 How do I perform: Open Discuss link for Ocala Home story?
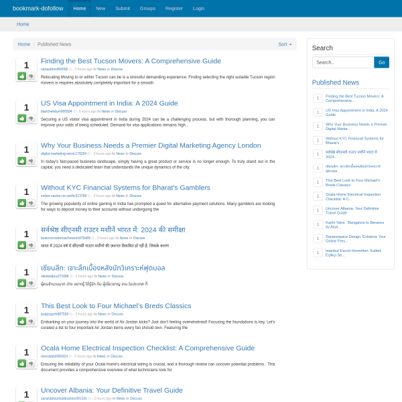117,356
